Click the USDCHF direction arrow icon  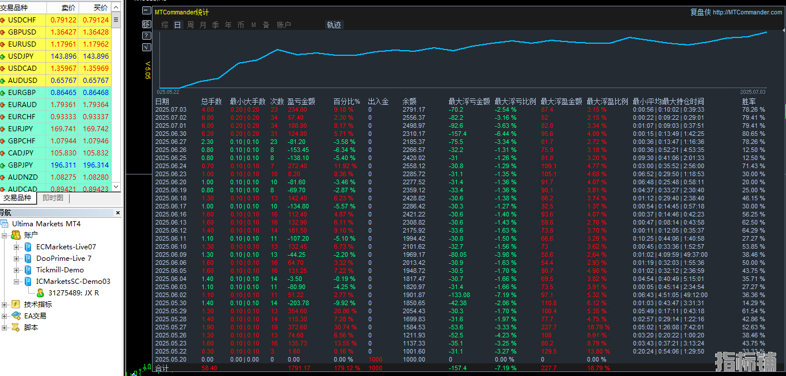pos(3,20)
